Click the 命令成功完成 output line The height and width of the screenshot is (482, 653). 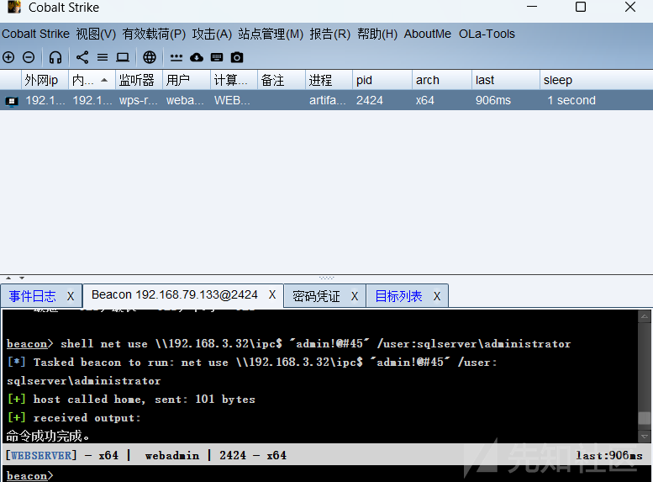tap(48, 436)
